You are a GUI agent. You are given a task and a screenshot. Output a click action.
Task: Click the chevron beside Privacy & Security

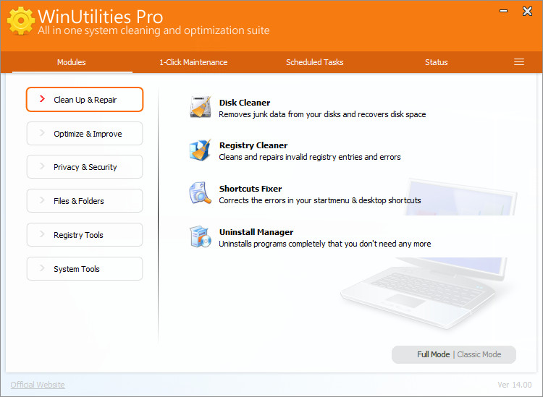tap(42, 166)
